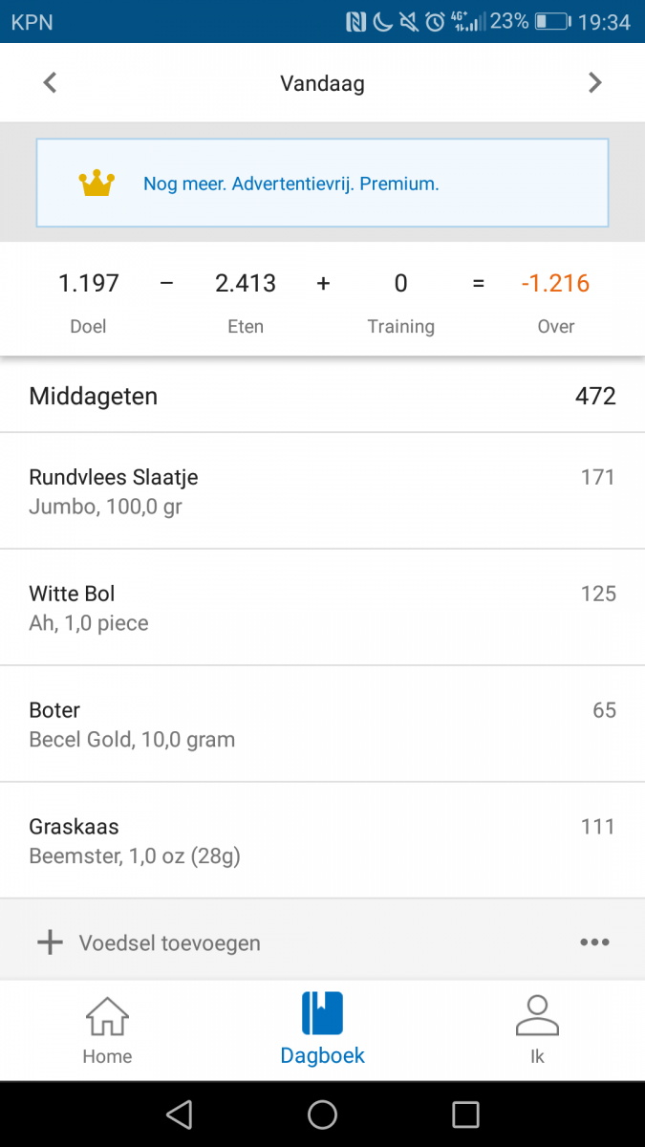The height and width of the screenshot is (1147, 645).
Task: Select the Graskaas Beemster entry
Action: (x=322, y=841)
